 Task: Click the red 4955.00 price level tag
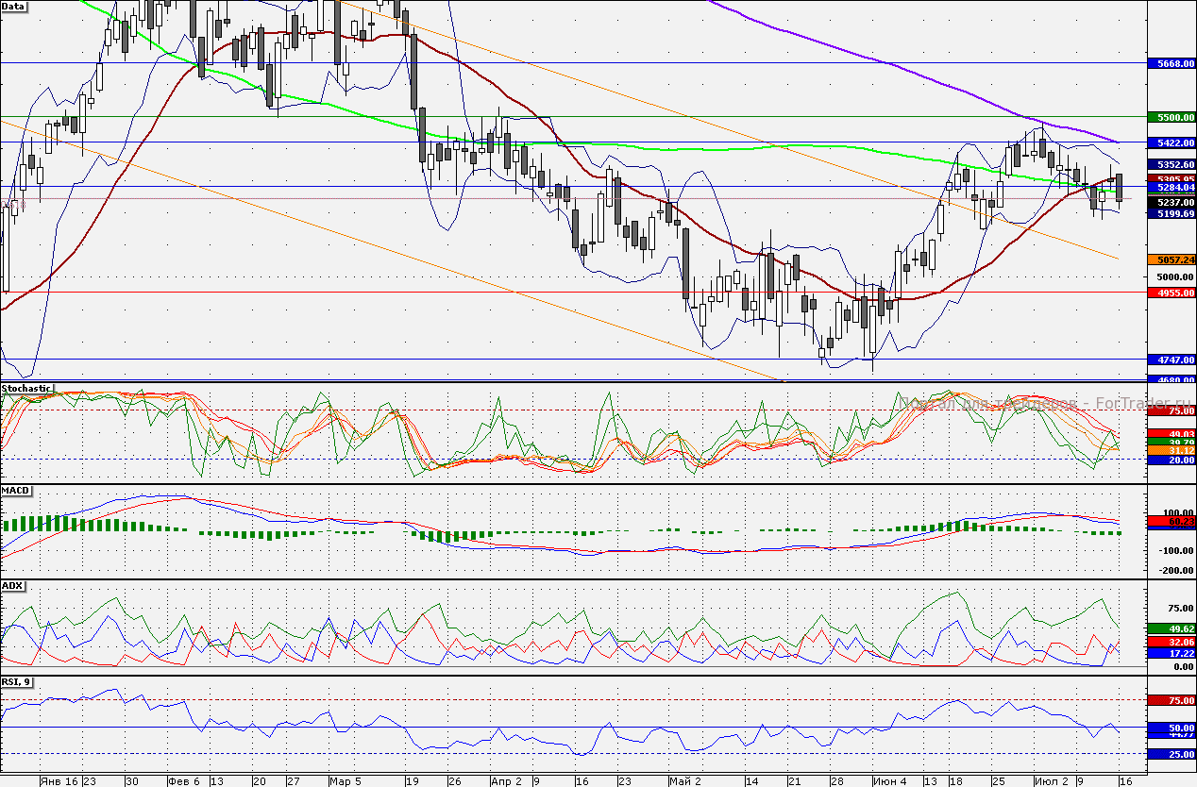[x=1171, y=293]
